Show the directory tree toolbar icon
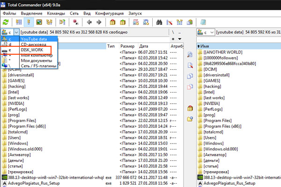Viewport: 281px width, 187px height. [49, 22]
